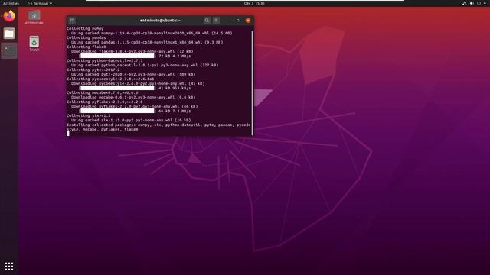The width and height of the screenshot is (490, 275).
Task: Click the cached numpy-1.19.4 wheel line
Action: [152, 33]
